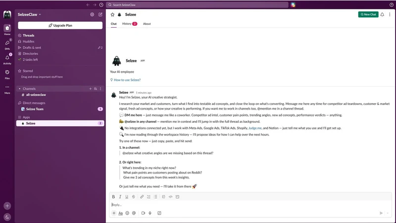Click the mention @ icon in the composer
Viewport: 396px width, 223px height.
134,213
